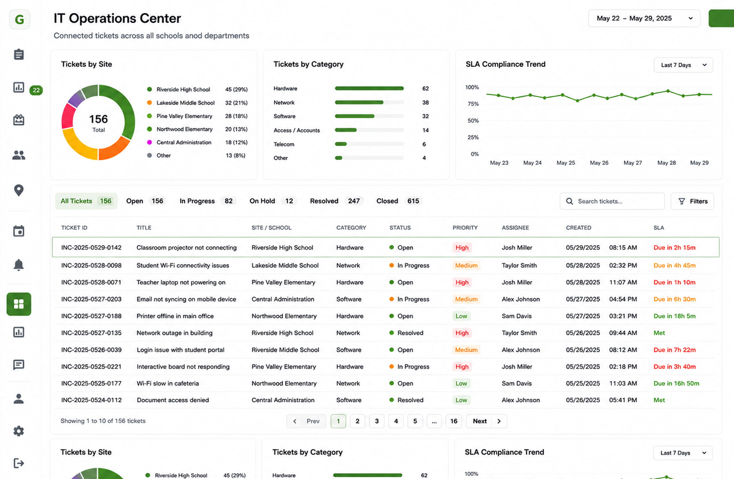Click the previous page chevron arrow
This screenshot has height=479, width=734.
(295, 421)
